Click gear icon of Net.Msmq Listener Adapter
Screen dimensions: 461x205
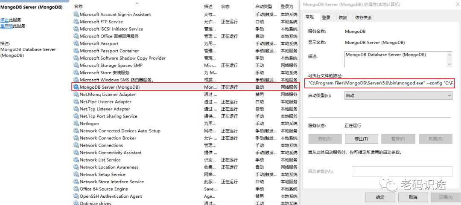[x=76, y=95]
